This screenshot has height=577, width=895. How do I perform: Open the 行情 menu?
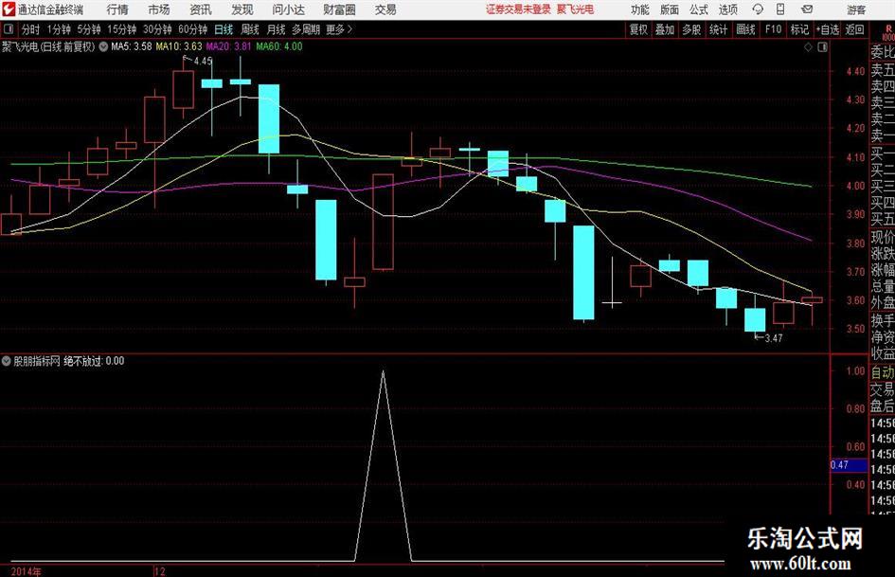[x=117, y=9]
